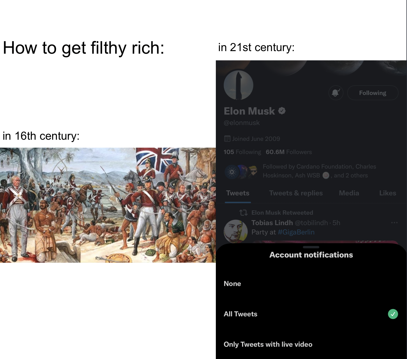The height and width of the screenshot is (359, 407).
Task: Open Tobias Lindh's avatar
Action: point(235,231)
